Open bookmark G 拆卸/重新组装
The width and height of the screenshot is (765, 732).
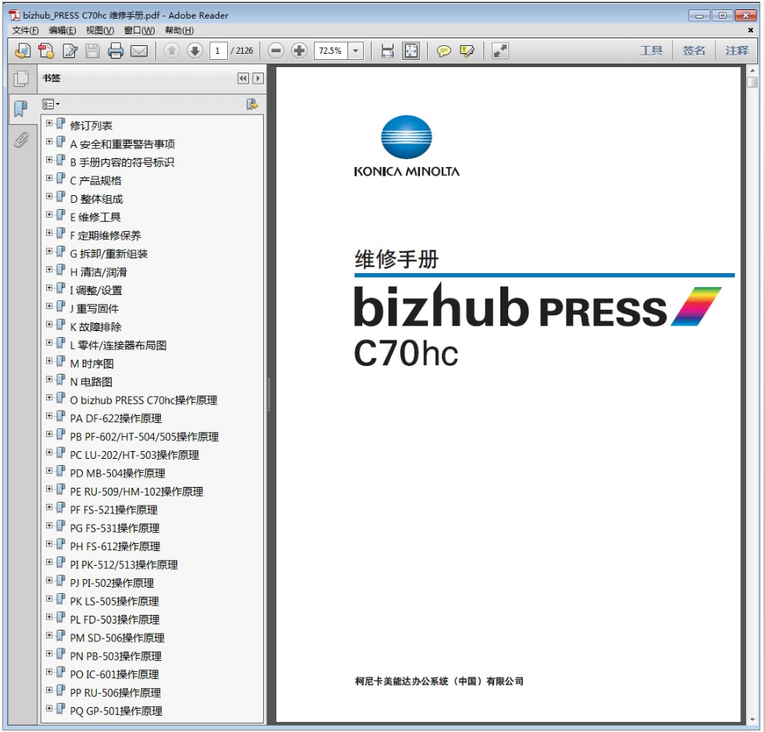pos(109,254)
